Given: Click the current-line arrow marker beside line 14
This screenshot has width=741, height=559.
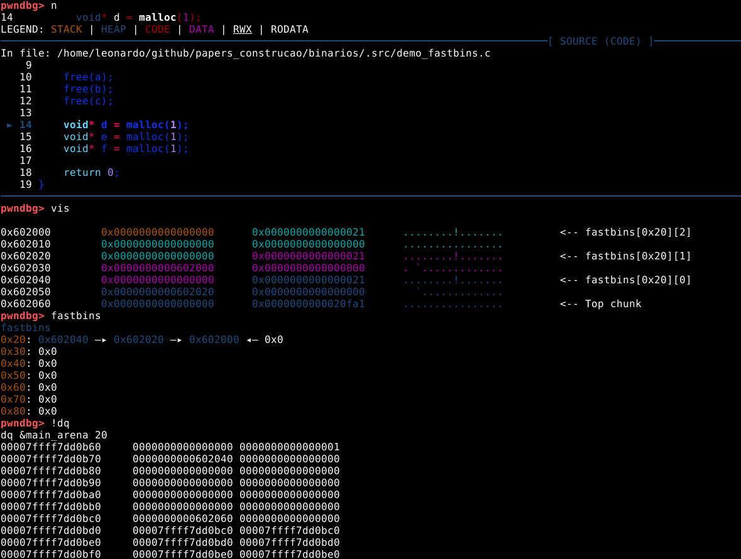Looking at the screenshot, I should click(9, 125).
